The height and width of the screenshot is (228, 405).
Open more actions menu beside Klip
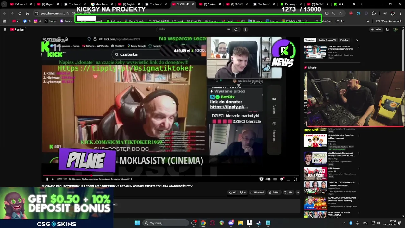coord(298,192)
